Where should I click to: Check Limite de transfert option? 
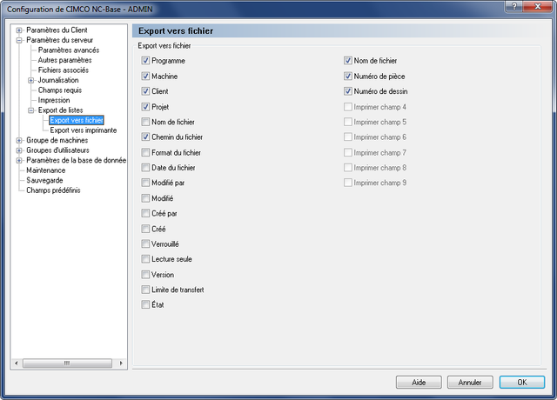[x=145, y=290]
